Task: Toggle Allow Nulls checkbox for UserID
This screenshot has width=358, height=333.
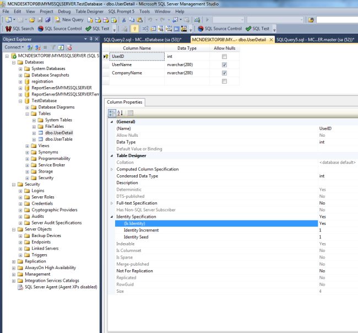Action: pos(224,56)
